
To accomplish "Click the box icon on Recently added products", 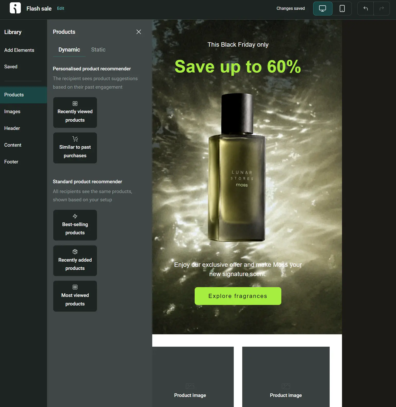I will point(75,252).
